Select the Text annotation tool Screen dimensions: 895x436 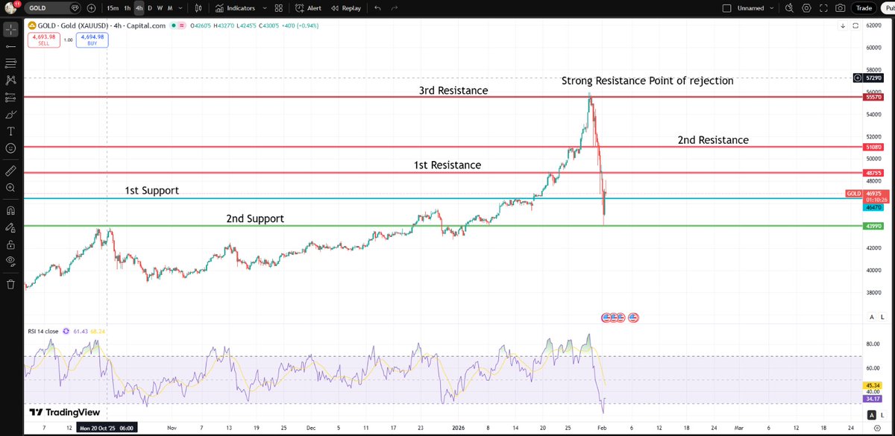10,131
